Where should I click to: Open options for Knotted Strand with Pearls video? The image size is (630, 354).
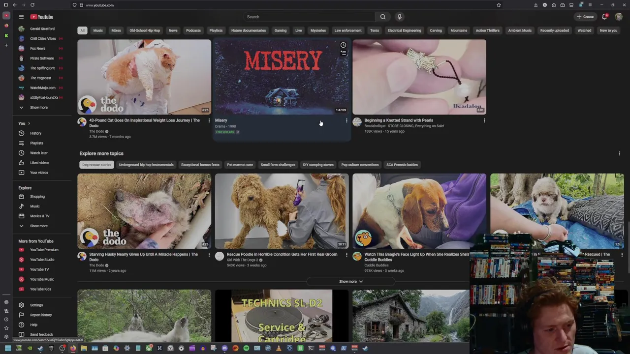click(484, 120)
